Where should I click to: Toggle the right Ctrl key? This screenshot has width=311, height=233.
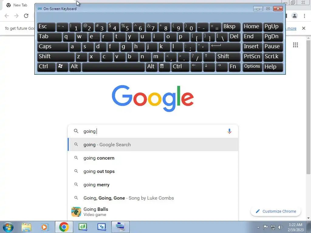180,67
